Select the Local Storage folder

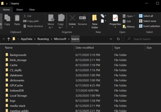click(18, 96)
